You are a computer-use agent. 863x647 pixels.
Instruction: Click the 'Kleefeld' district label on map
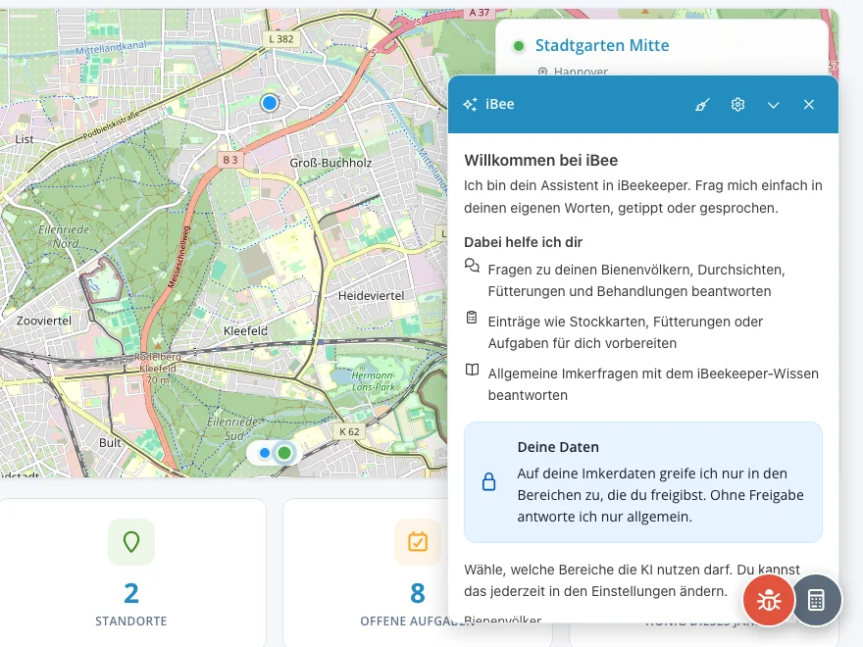tap(245, 331)
